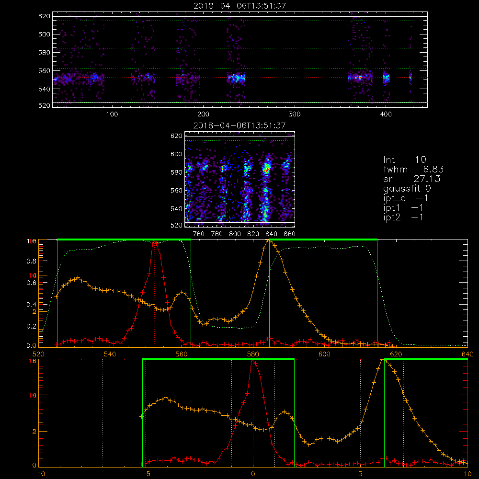Click x-axis label 820 on middle image
This screenshot has height=479, width=479.
click(253, 234)
